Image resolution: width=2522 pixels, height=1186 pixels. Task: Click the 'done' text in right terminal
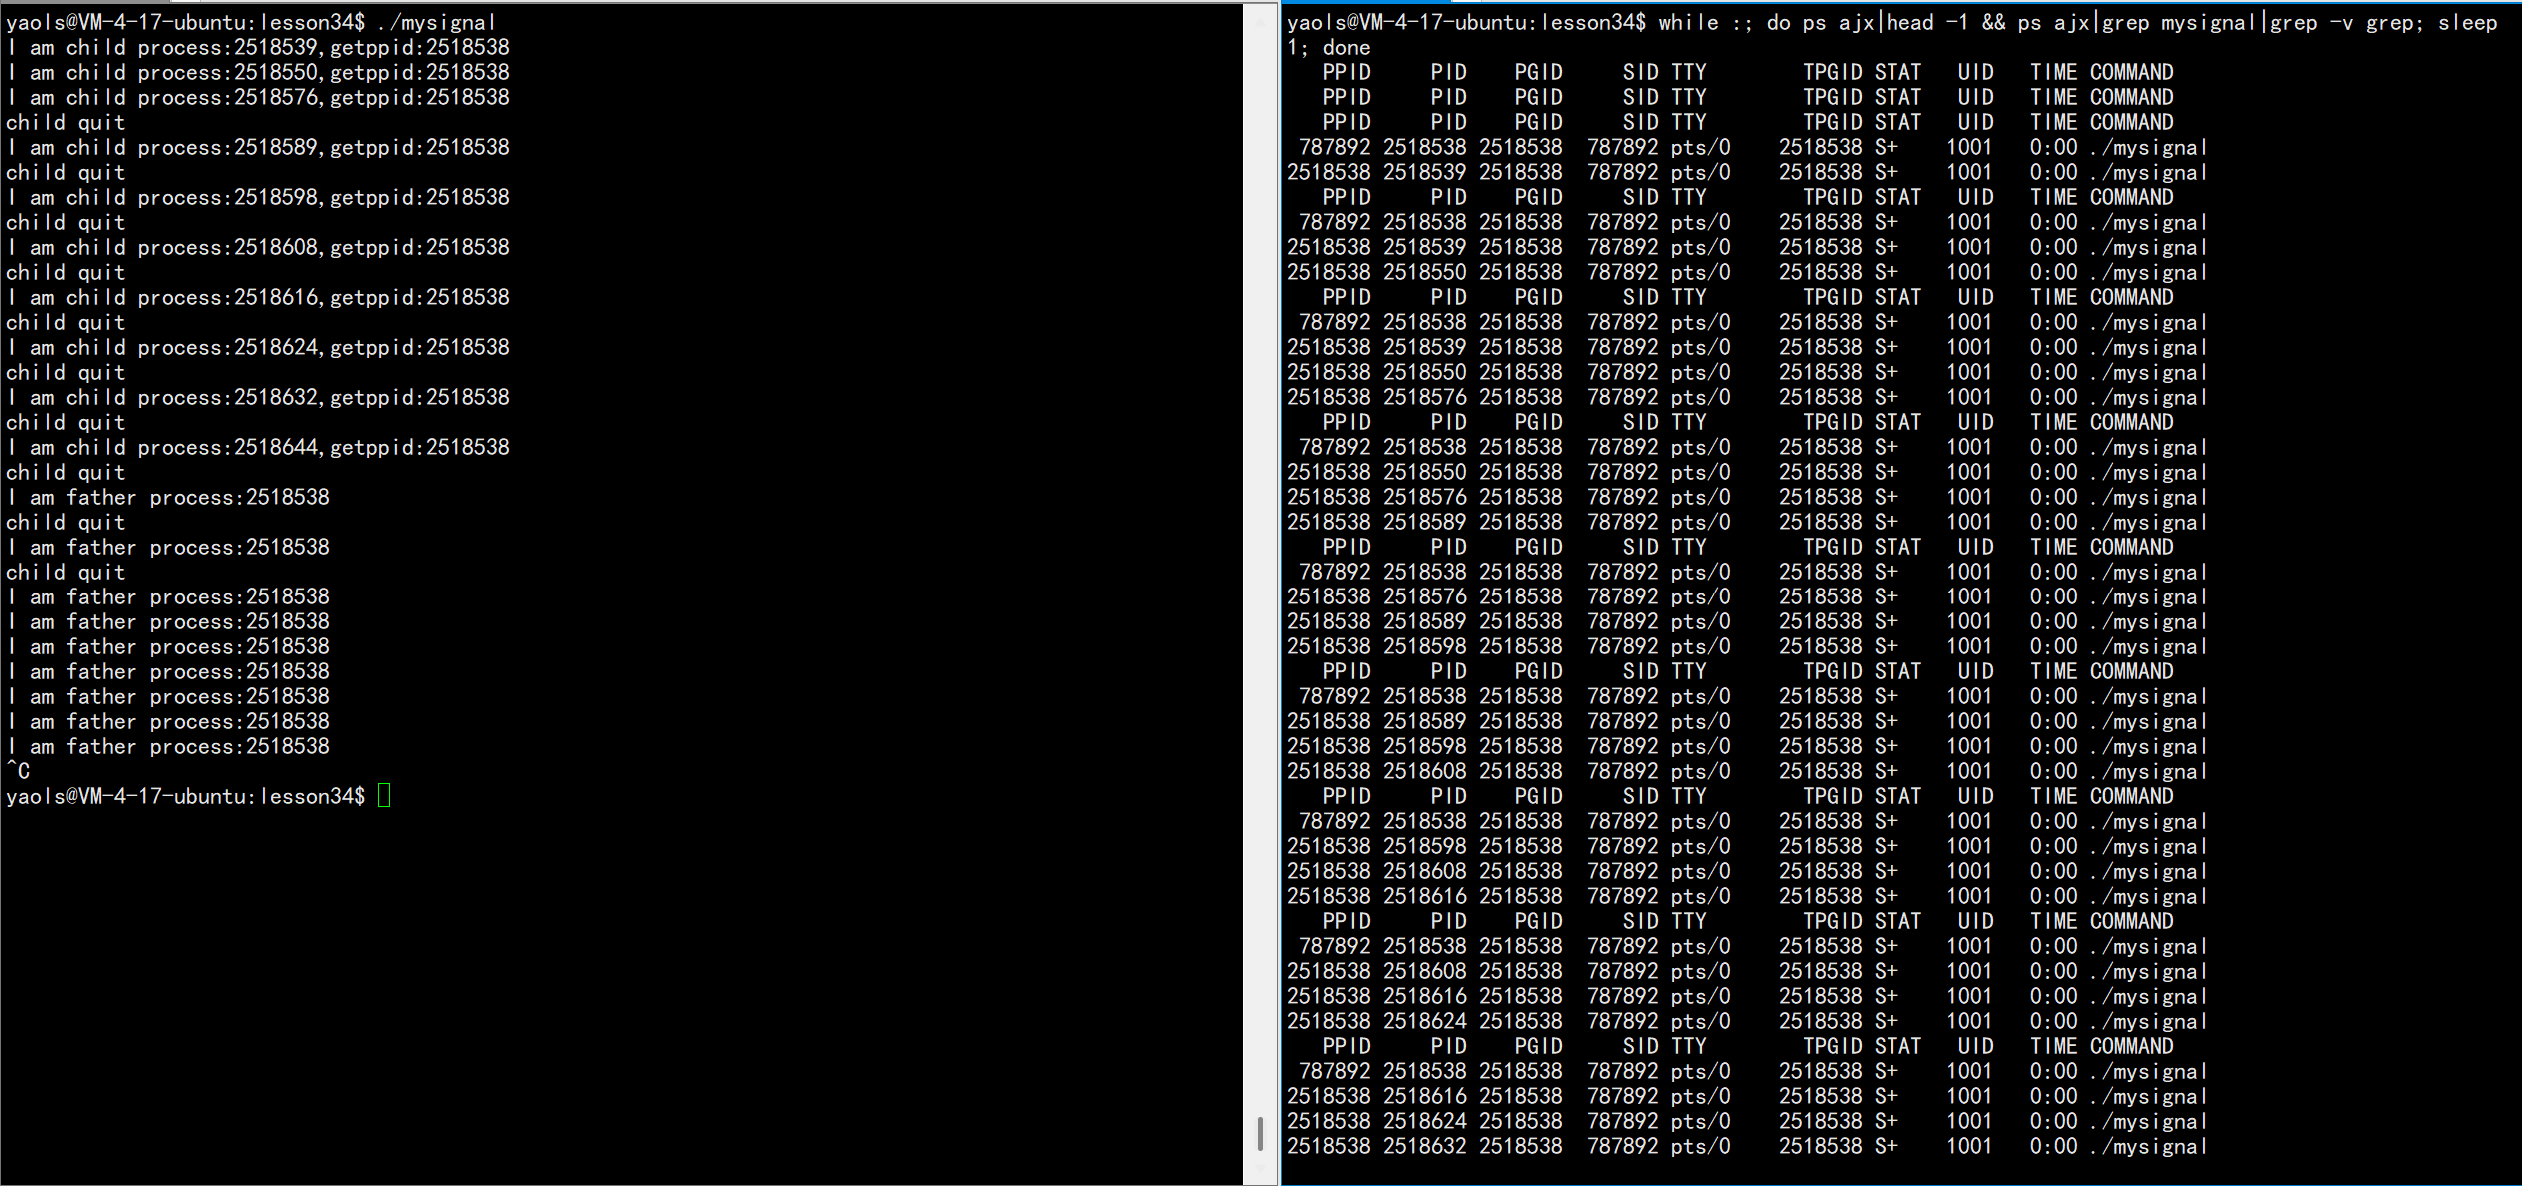(x=1346, y=47)
